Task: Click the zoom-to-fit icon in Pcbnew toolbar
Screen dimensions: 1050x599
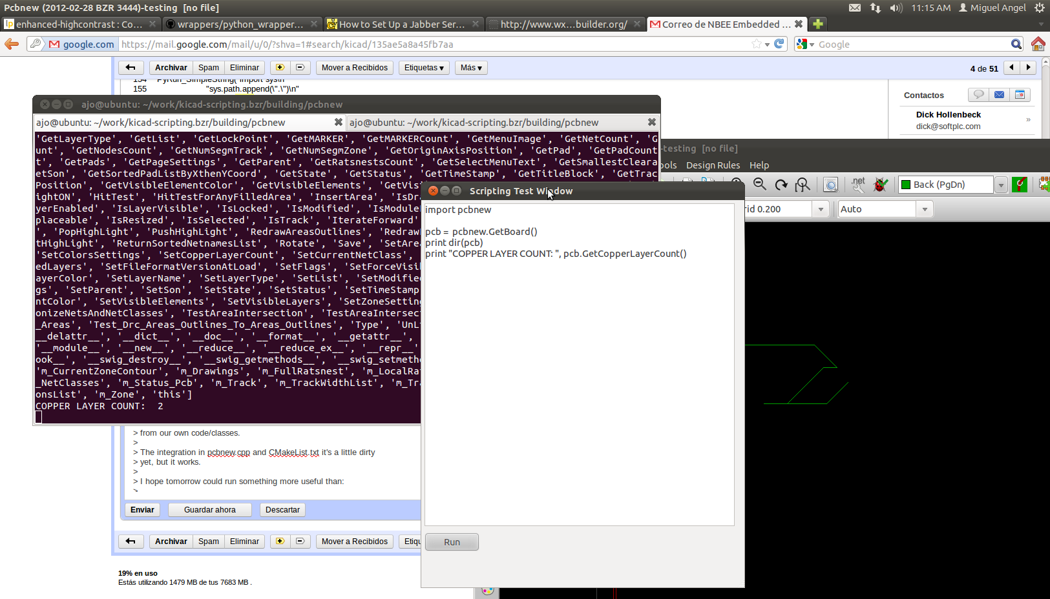Action: (x=803, y=185)
